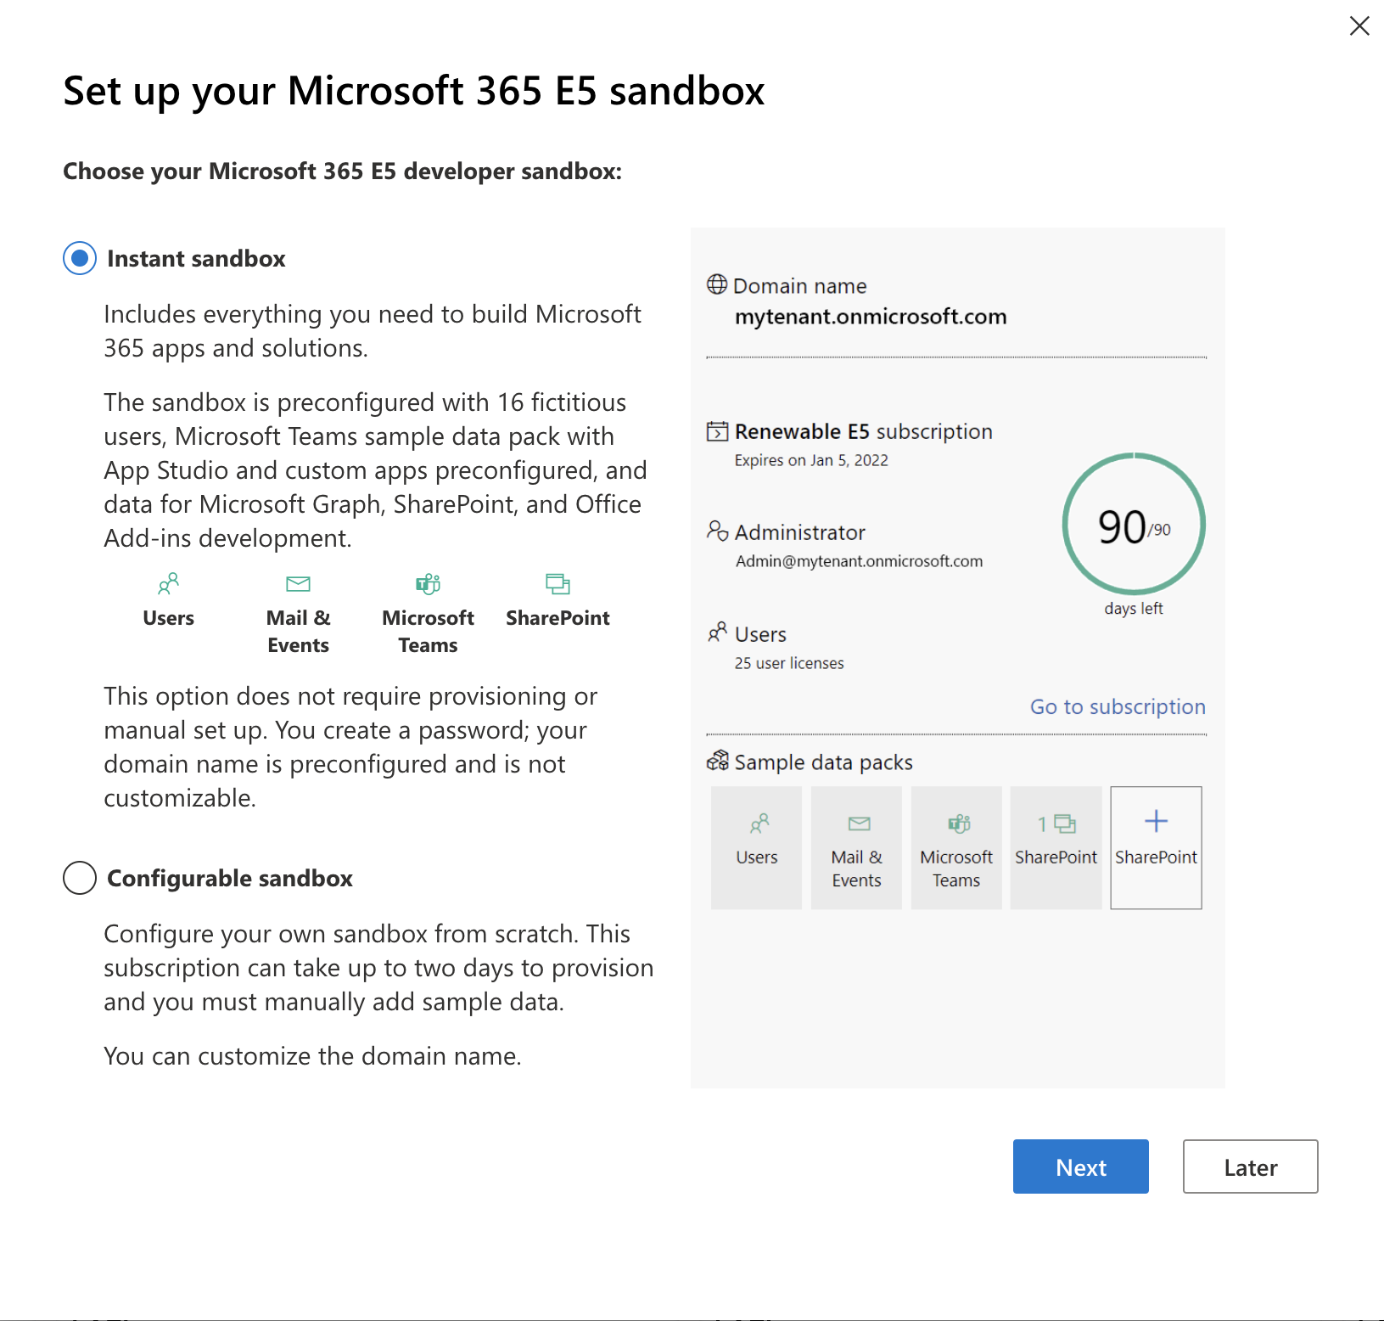
Task: Click the green Users icon under Instant sandbox
Action: coord(168,584)
